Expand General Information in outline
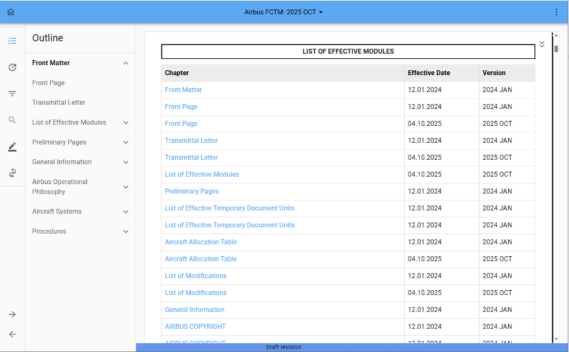The height and width of the screenshot is (352, 569). [x=125, y=162]
